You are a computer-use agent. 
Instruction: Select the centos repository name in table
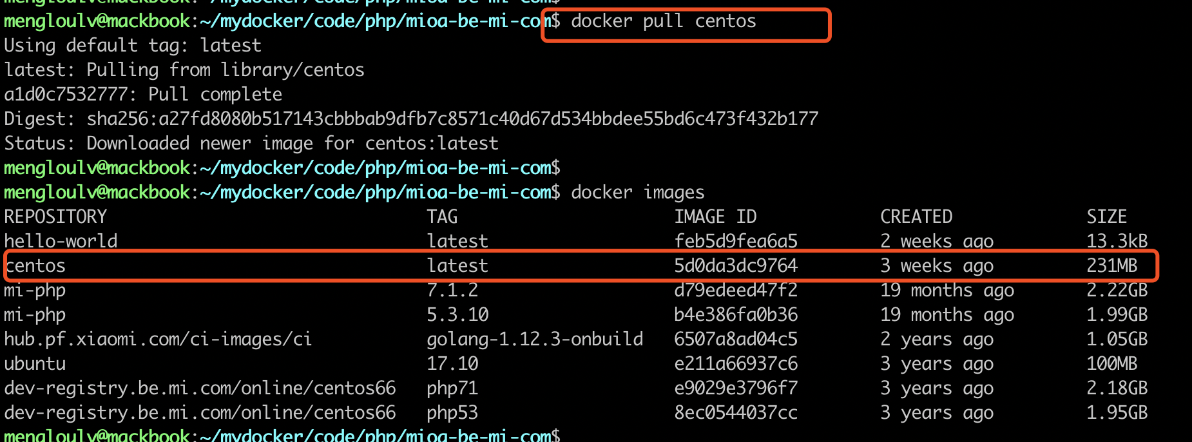pos(35,266)
